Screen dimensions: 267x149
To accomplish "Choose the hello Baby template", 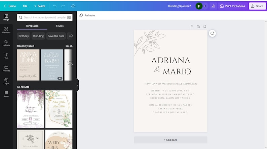I will pos(52,65).
